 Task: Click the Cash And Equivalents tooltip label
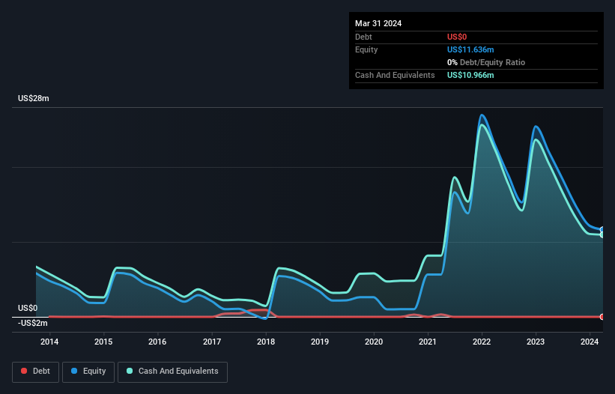395,75
